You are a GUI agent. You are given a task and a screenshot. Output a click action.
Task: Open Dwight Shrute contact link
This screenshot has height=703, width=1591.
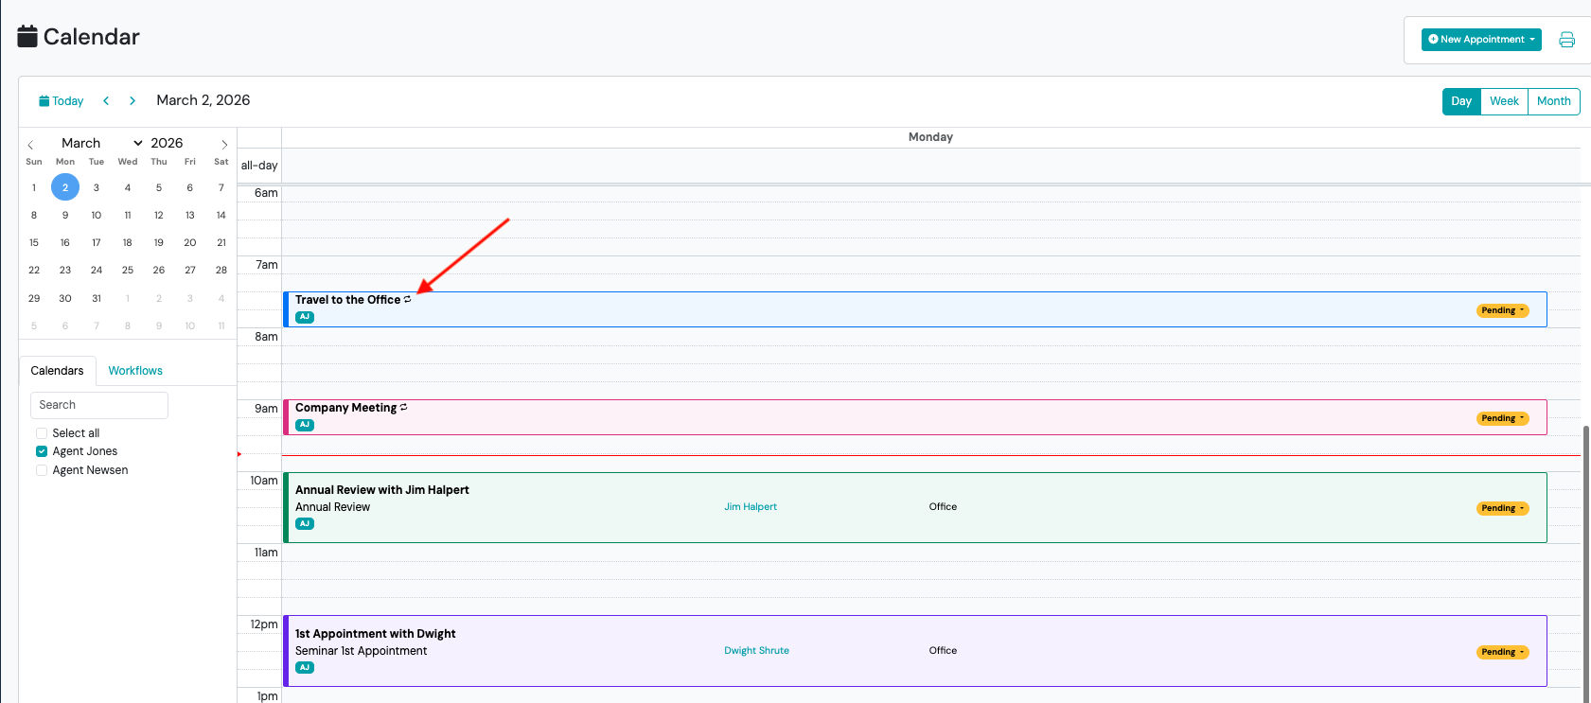pyautogui.click(x=756, y=651)
